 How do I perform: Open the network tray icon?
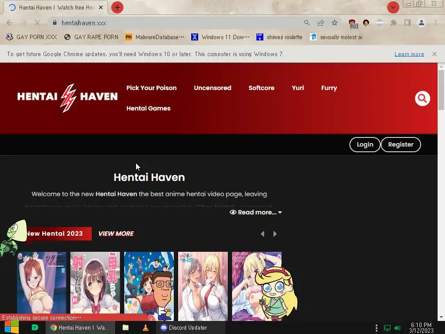click(x=387, y=328)
